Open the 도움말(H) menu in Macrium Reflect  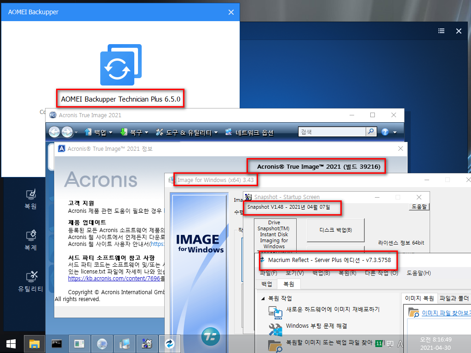pyautogui.click(x=419, y=273)
